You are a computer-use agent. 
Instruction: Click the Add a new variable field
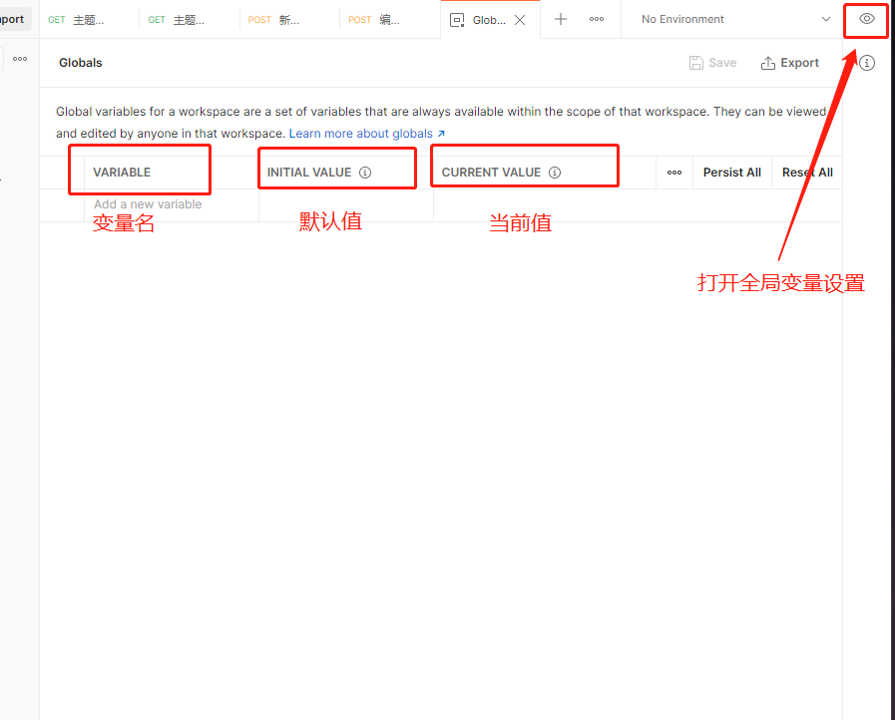click(x=172, y=204)
